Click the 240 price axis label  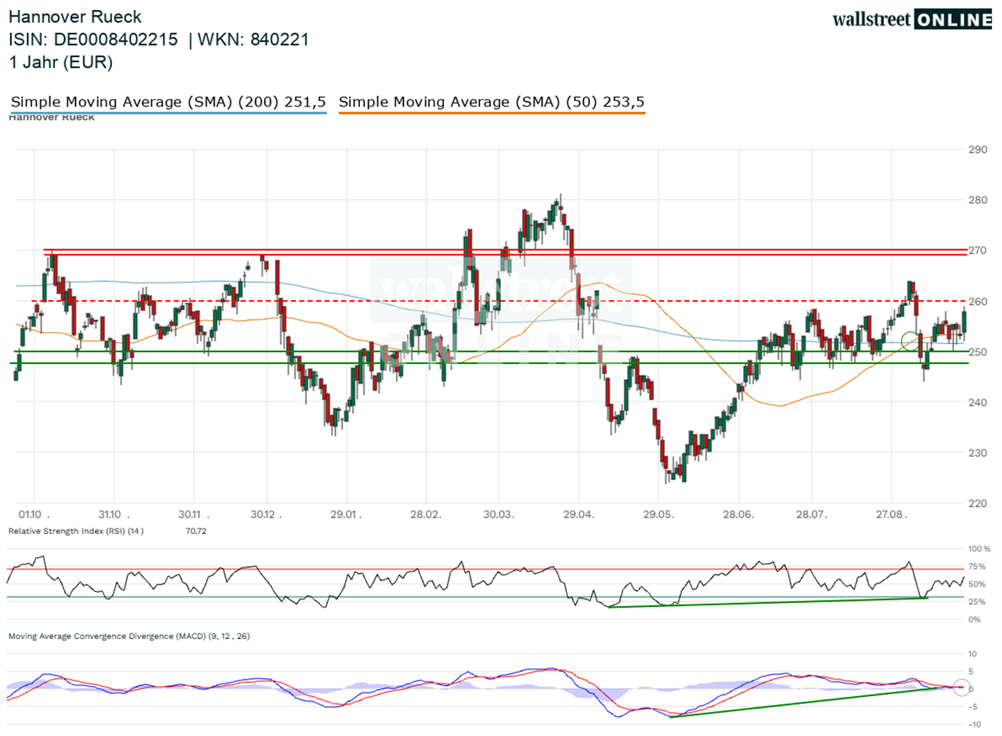click(978, 402)
